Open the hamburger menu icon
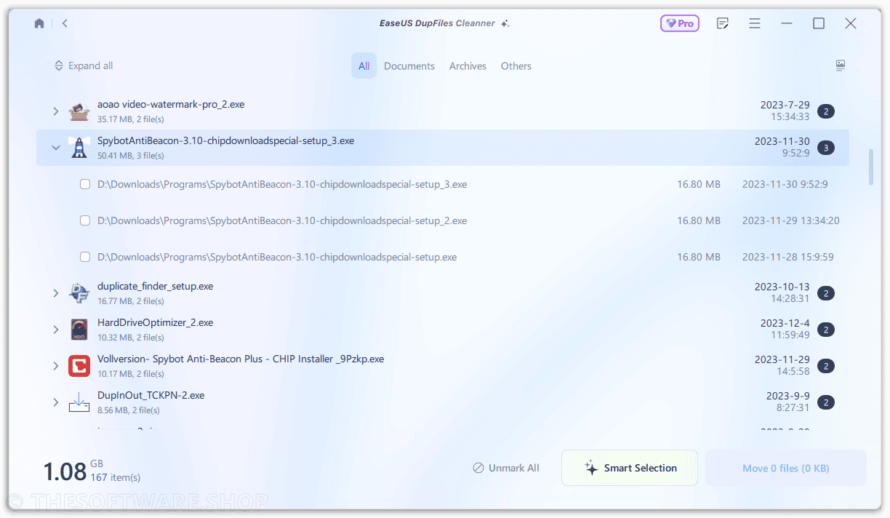The image size is (890, 518). click(755, 23)
